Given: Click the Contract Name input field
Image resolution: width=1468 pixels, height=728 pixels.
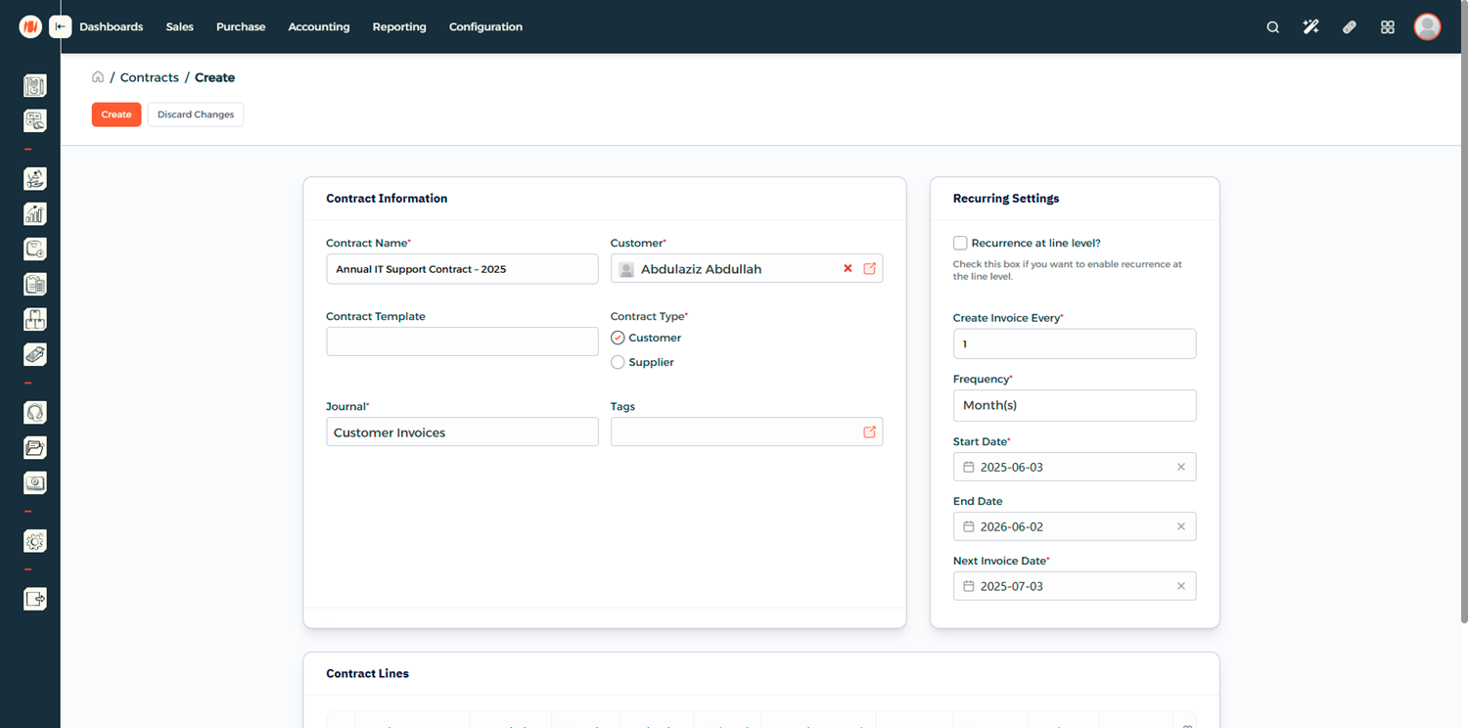Looking at the screenshot, I should [x=462, y=269].
